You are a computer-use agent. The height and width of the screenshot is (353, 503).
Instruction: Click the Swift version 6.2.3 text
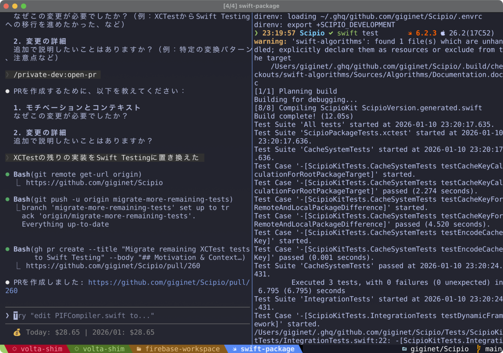click(x=426, y=33)
